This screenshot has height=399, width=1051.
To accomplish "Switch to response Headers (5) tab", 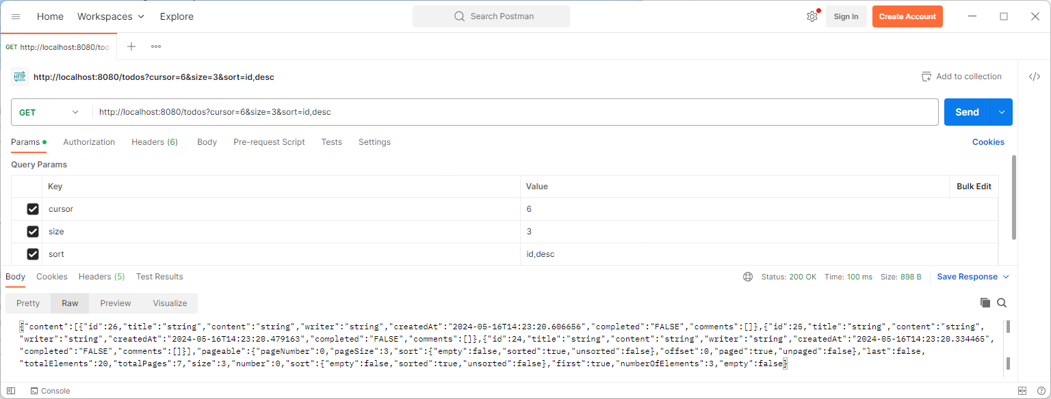I will [x=102, y=277].
